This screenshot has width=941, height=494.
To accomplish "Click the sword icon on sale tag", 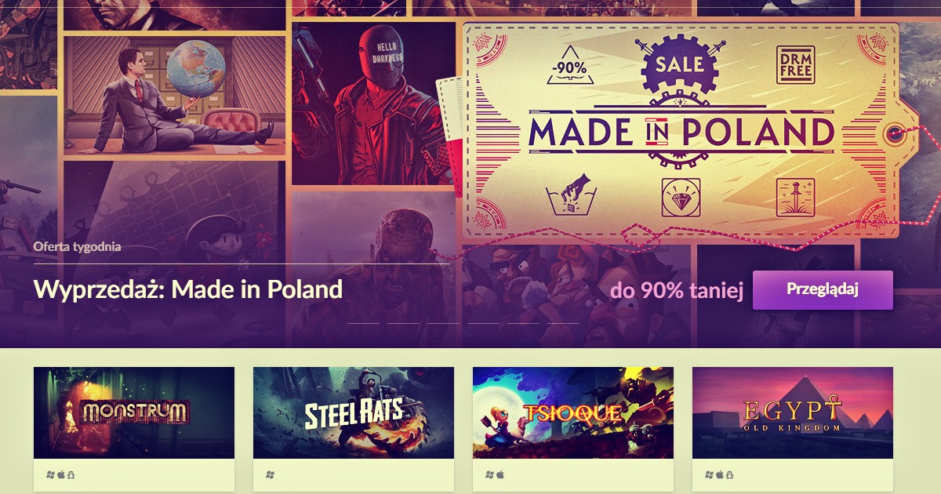I will pyautogui.click(x=794, y=198).
